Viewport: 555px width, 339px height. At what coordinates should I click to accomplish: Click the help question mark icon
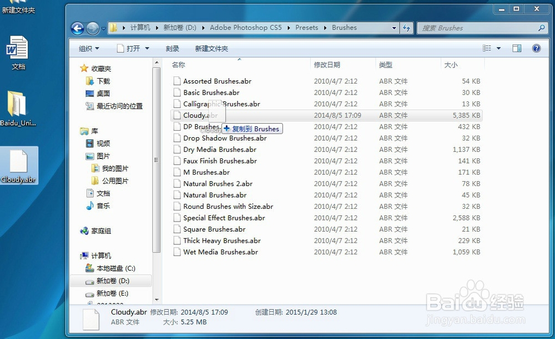[536, 48]
